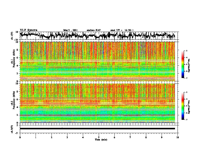Click the "-3" label on ch.1 colorbar
Screen dimensions: 200x154
186,51
